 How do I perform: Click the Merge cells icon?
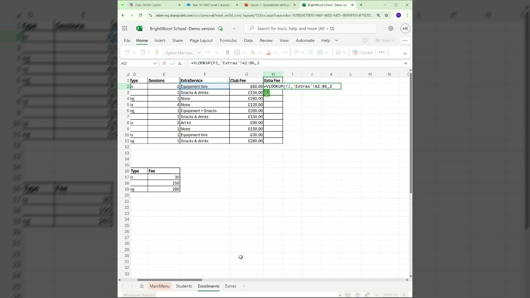pyautogui.click(x=320, y=53)
